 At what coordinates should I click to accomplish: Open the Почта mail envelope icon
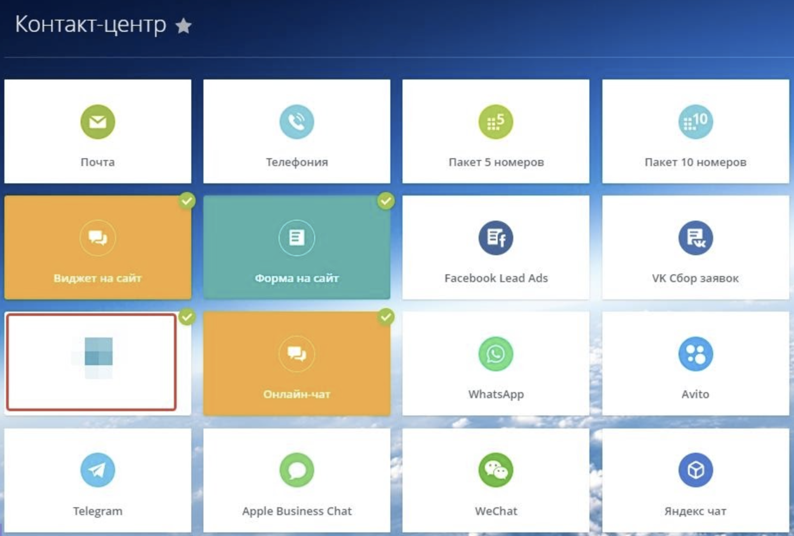(98, 122)
